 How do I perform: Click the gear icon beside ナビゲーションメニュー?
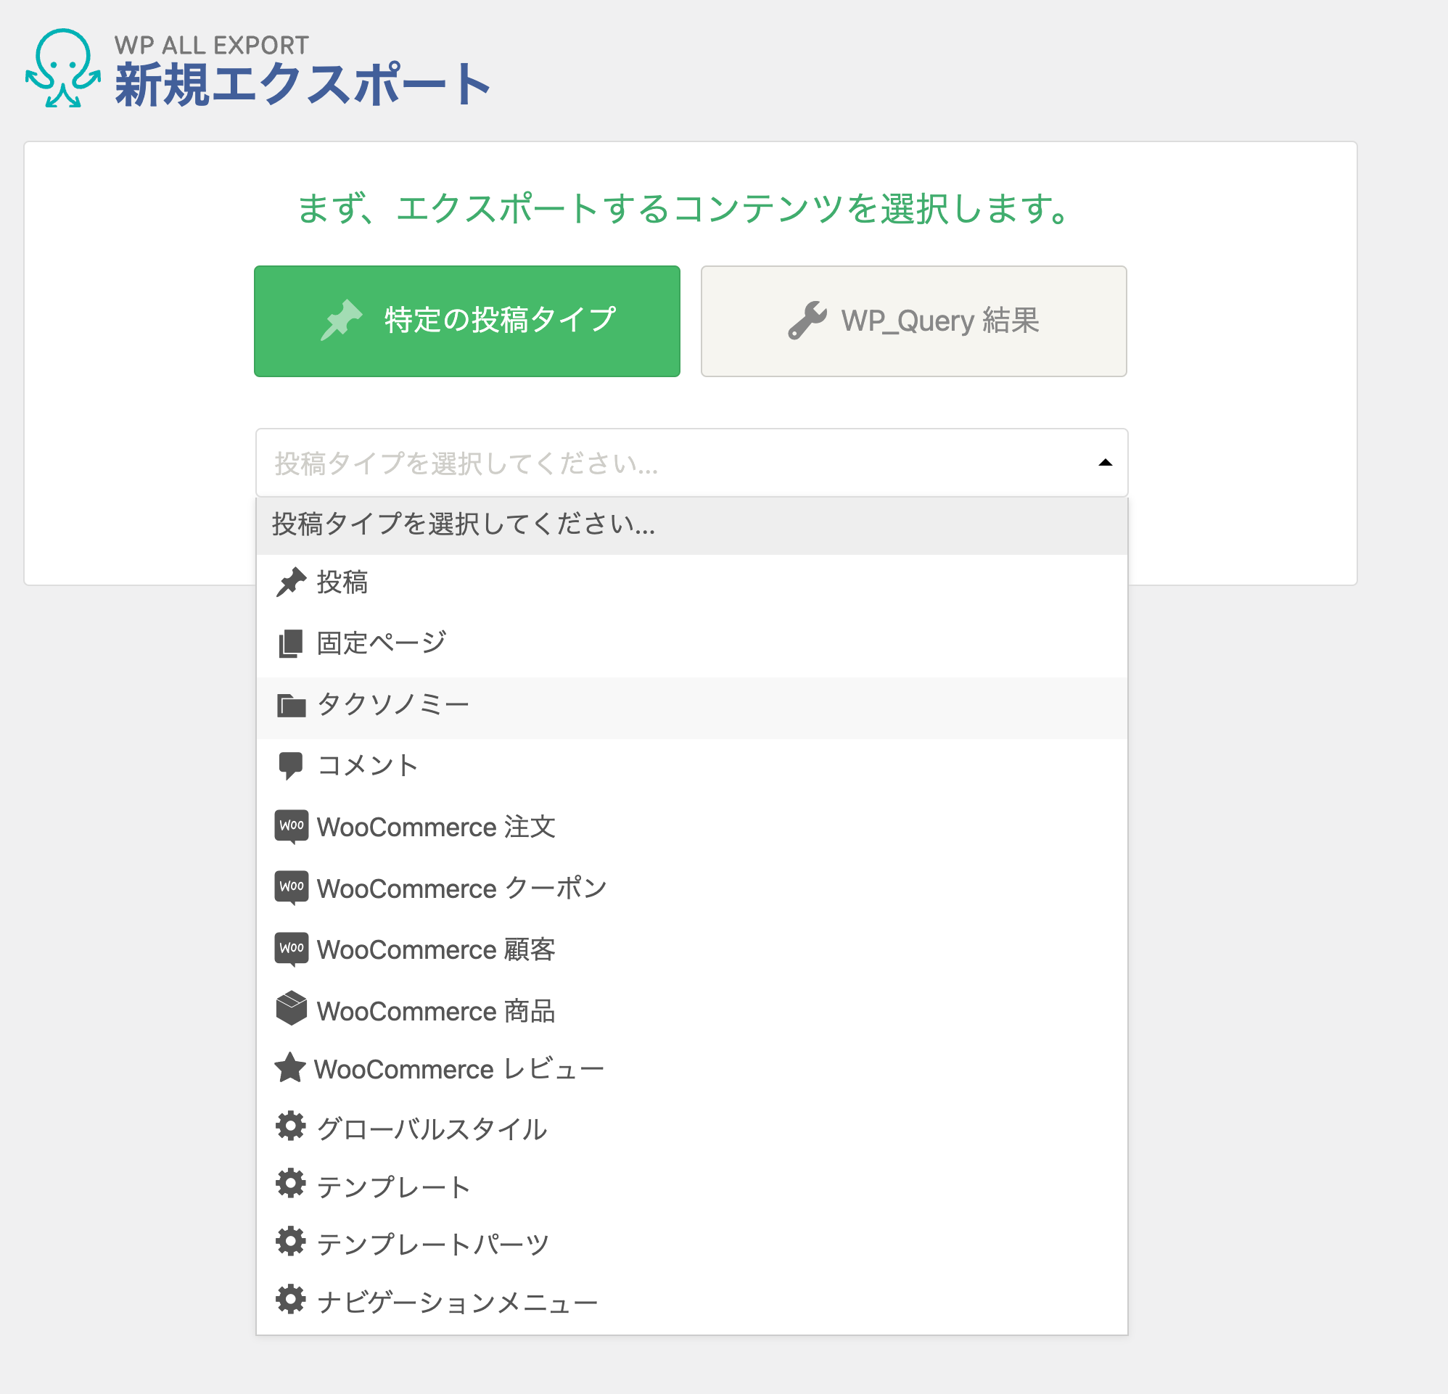pyautogui.click(x=290, y=1300)
